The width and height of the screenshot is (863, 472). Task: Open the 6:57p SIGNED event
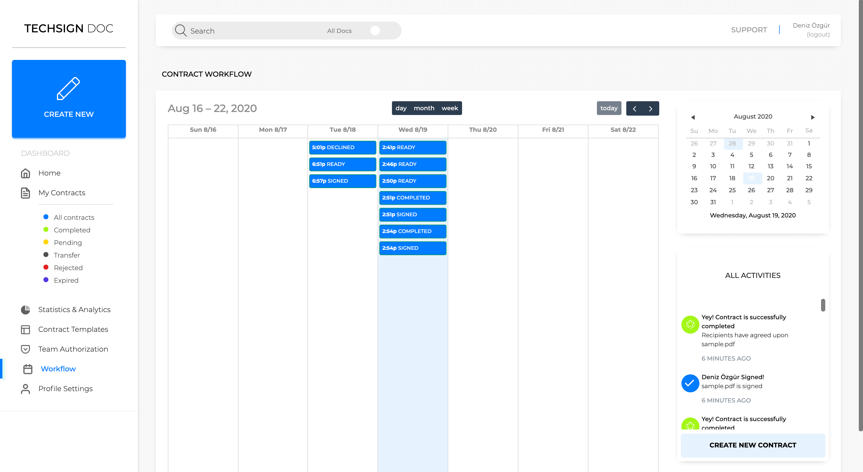[343, 181]
